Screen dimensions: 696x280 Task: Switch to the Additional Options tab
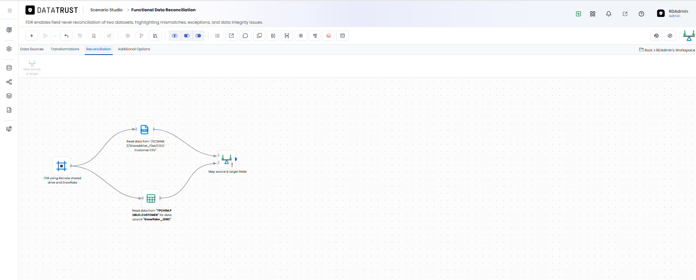[134, 49]
